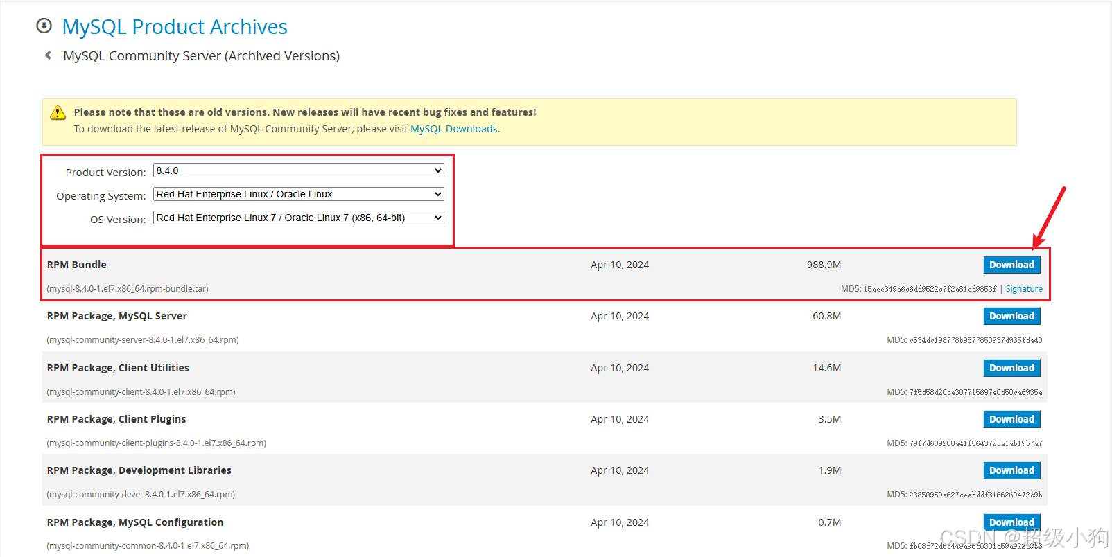The height and width of the screenshot is (557, 1112).
Task: Click filename 'mysql-community-common-8.4.0-1.el7.x86_64.rpm'
Action: (148, 546)
